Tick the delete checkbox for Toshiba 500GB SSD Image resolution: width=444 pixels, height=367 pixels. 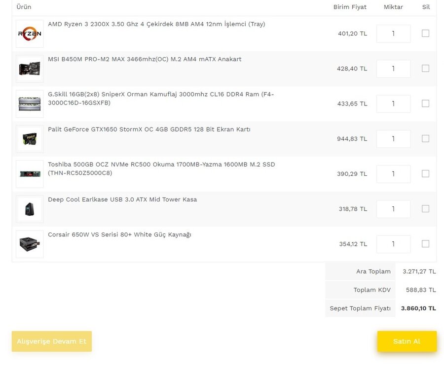425,173
